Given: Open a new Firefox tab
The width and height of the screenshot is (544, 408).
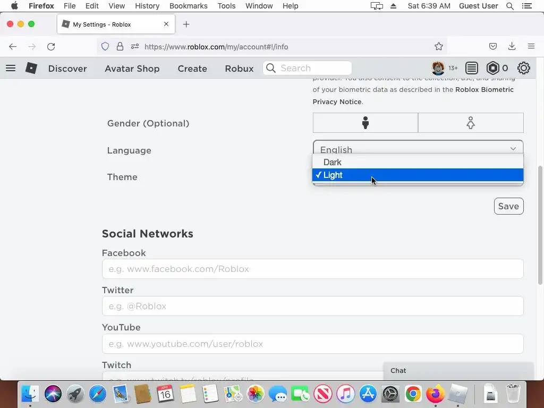Looking at the screenshot, I should point(186,24).
